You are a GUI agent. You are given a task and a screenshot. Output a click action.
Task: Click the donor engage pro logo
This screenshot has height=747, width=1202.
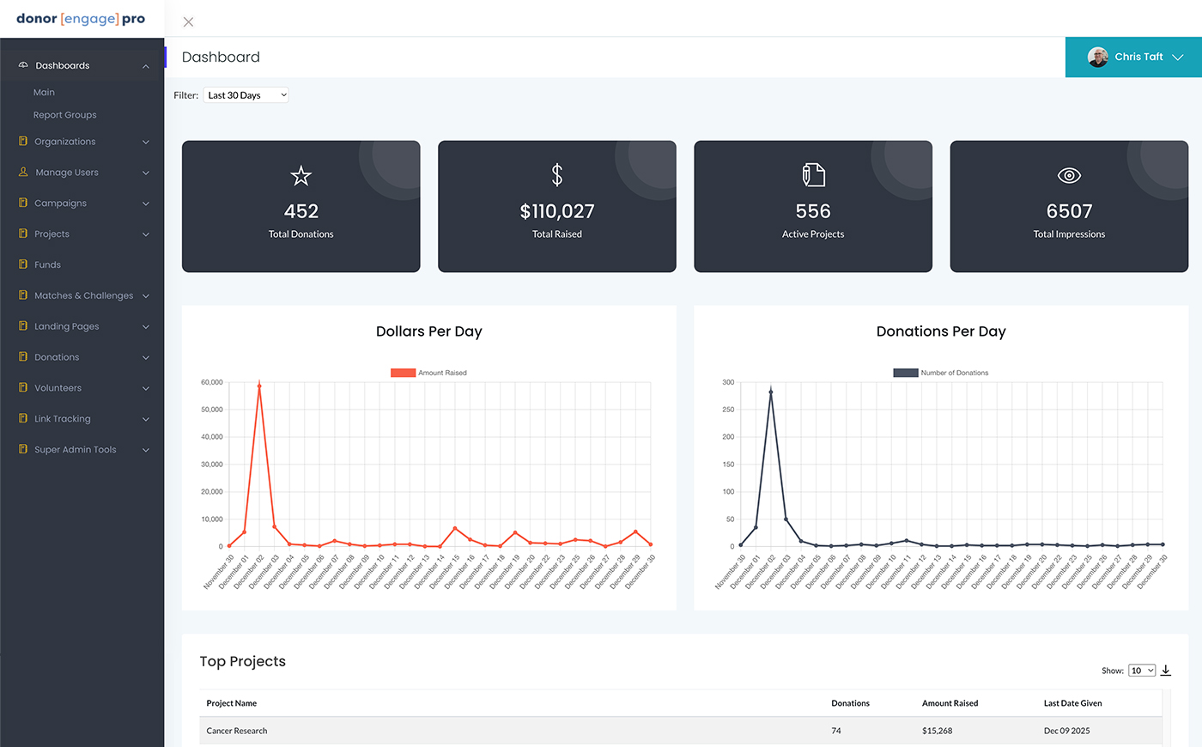pos(81,19)
